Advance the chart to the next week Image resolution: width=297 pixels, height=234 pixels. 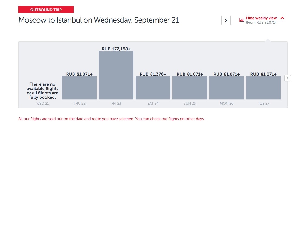pos(288,78)
